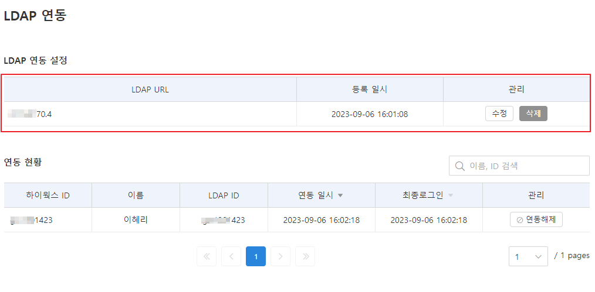Select page 1 in the pagination
Screen dimensions: 595x292
pyautogui.click(x=256, y=256)
